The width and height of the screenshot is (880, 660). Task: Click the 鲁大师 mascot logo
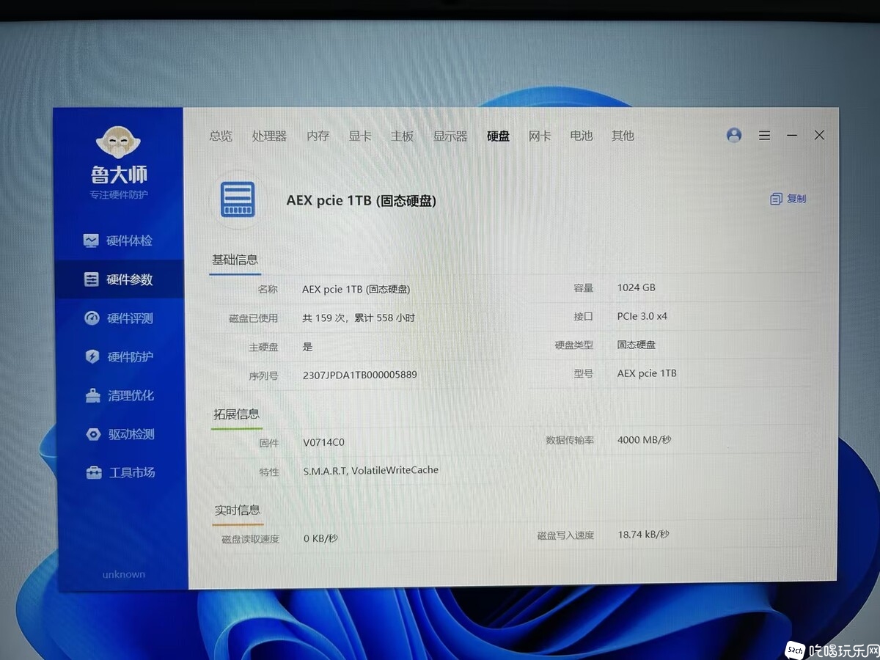pyautogui.click(x=119, y=142)
